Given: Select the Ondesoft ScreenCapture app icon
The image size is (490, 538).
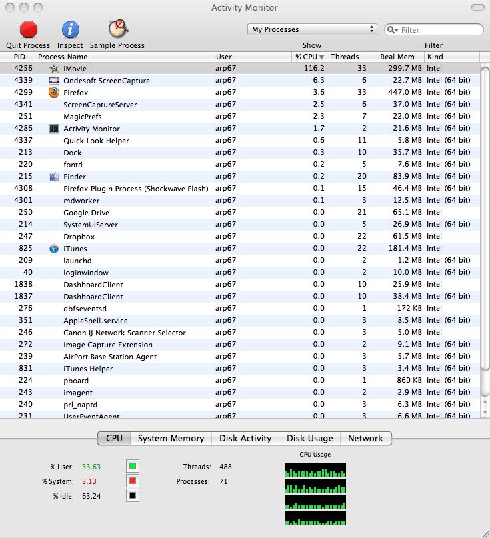Looking at the screenshot, I should (54, 81).
